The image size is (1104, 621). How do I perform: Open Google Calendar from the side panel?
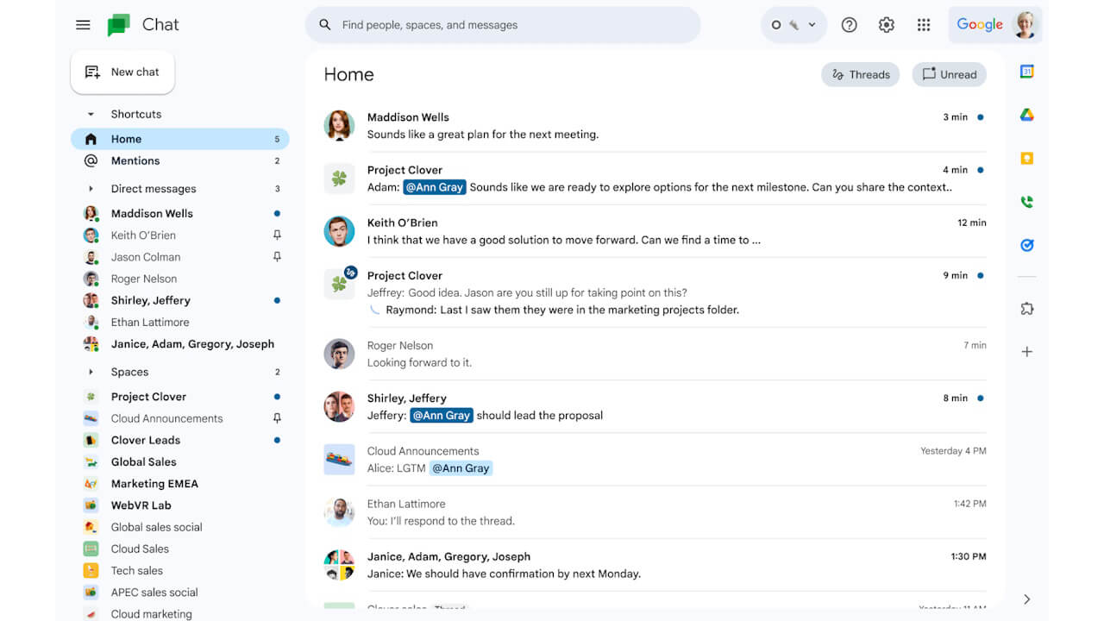point(1026,72)
